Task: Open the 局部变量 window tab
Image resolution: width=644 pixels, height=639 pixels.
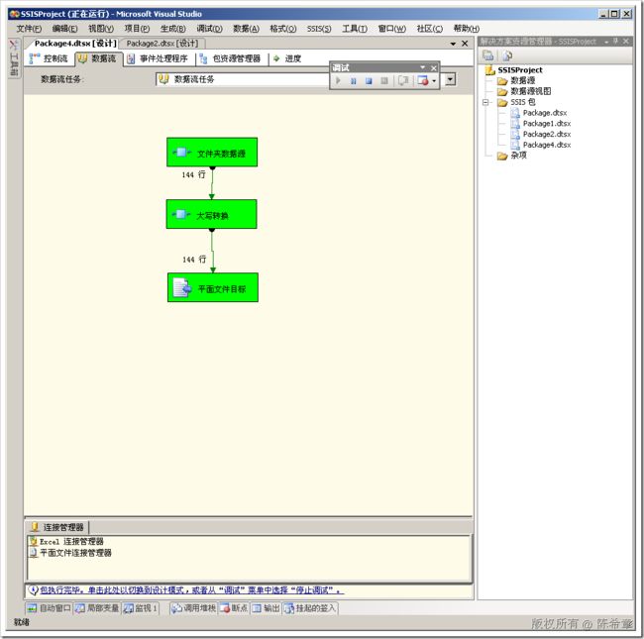Action: click(97, 607)
